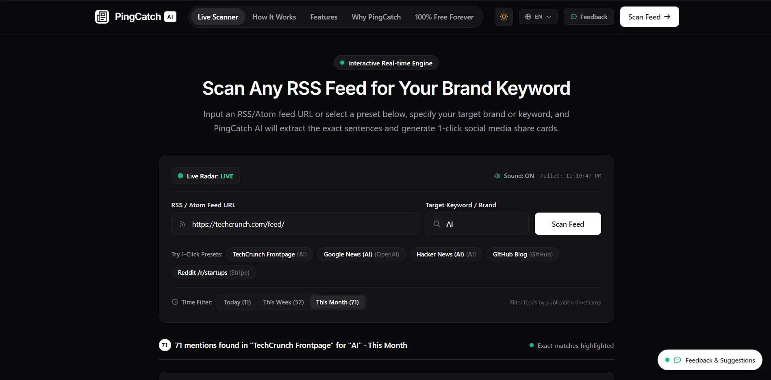Click the Feedback button in header

589,17
